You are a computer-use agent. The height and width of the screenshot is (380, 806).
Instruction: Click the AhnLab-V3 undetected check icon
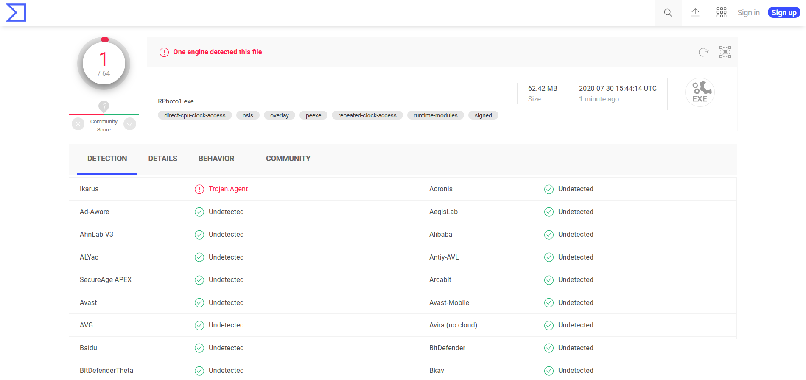pyautogui.click(x=199, y=235)
